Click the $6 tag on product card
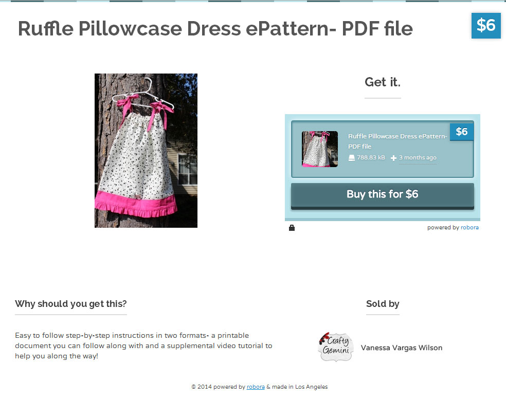 (462, 132)
